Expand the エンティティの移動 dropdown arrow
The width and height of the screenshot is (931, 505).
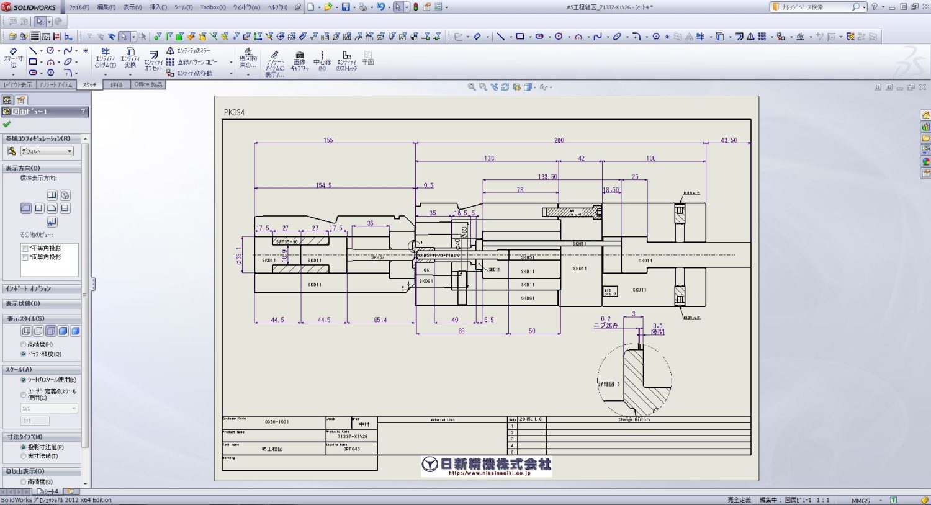click(231, 73)
